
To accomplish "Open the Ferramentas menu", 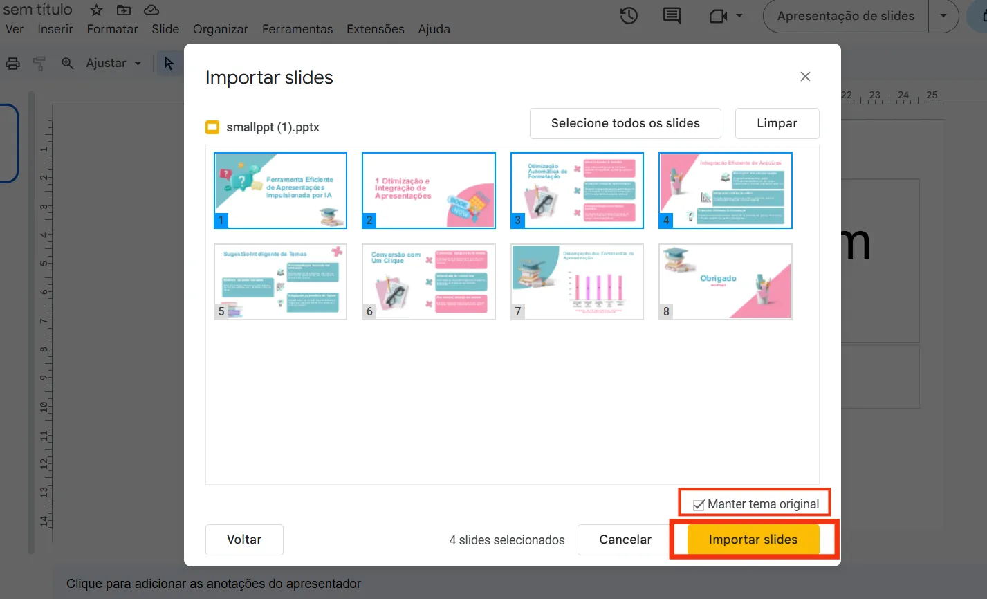I will 297,29.
